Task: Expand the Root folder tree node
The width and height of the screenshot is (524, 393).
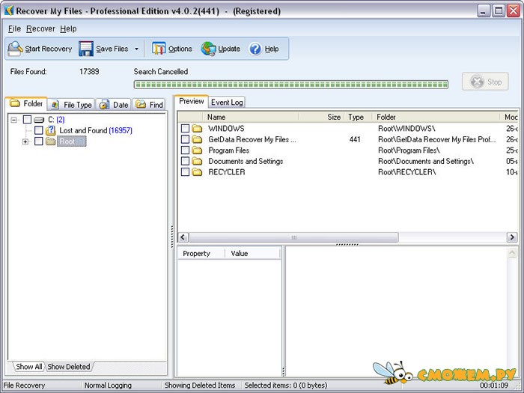Action: (x=25, y=141)
